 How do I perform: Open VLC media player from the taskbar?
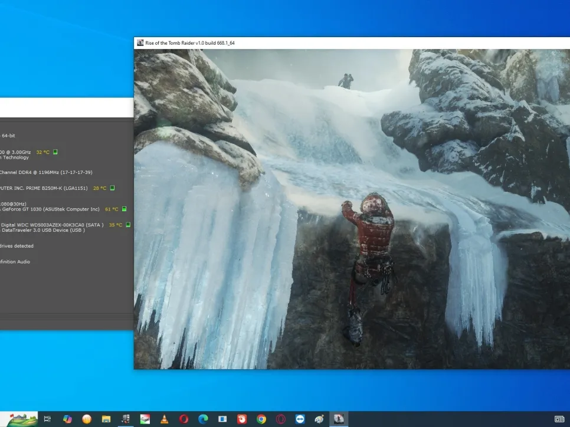[x=164, y=419]
